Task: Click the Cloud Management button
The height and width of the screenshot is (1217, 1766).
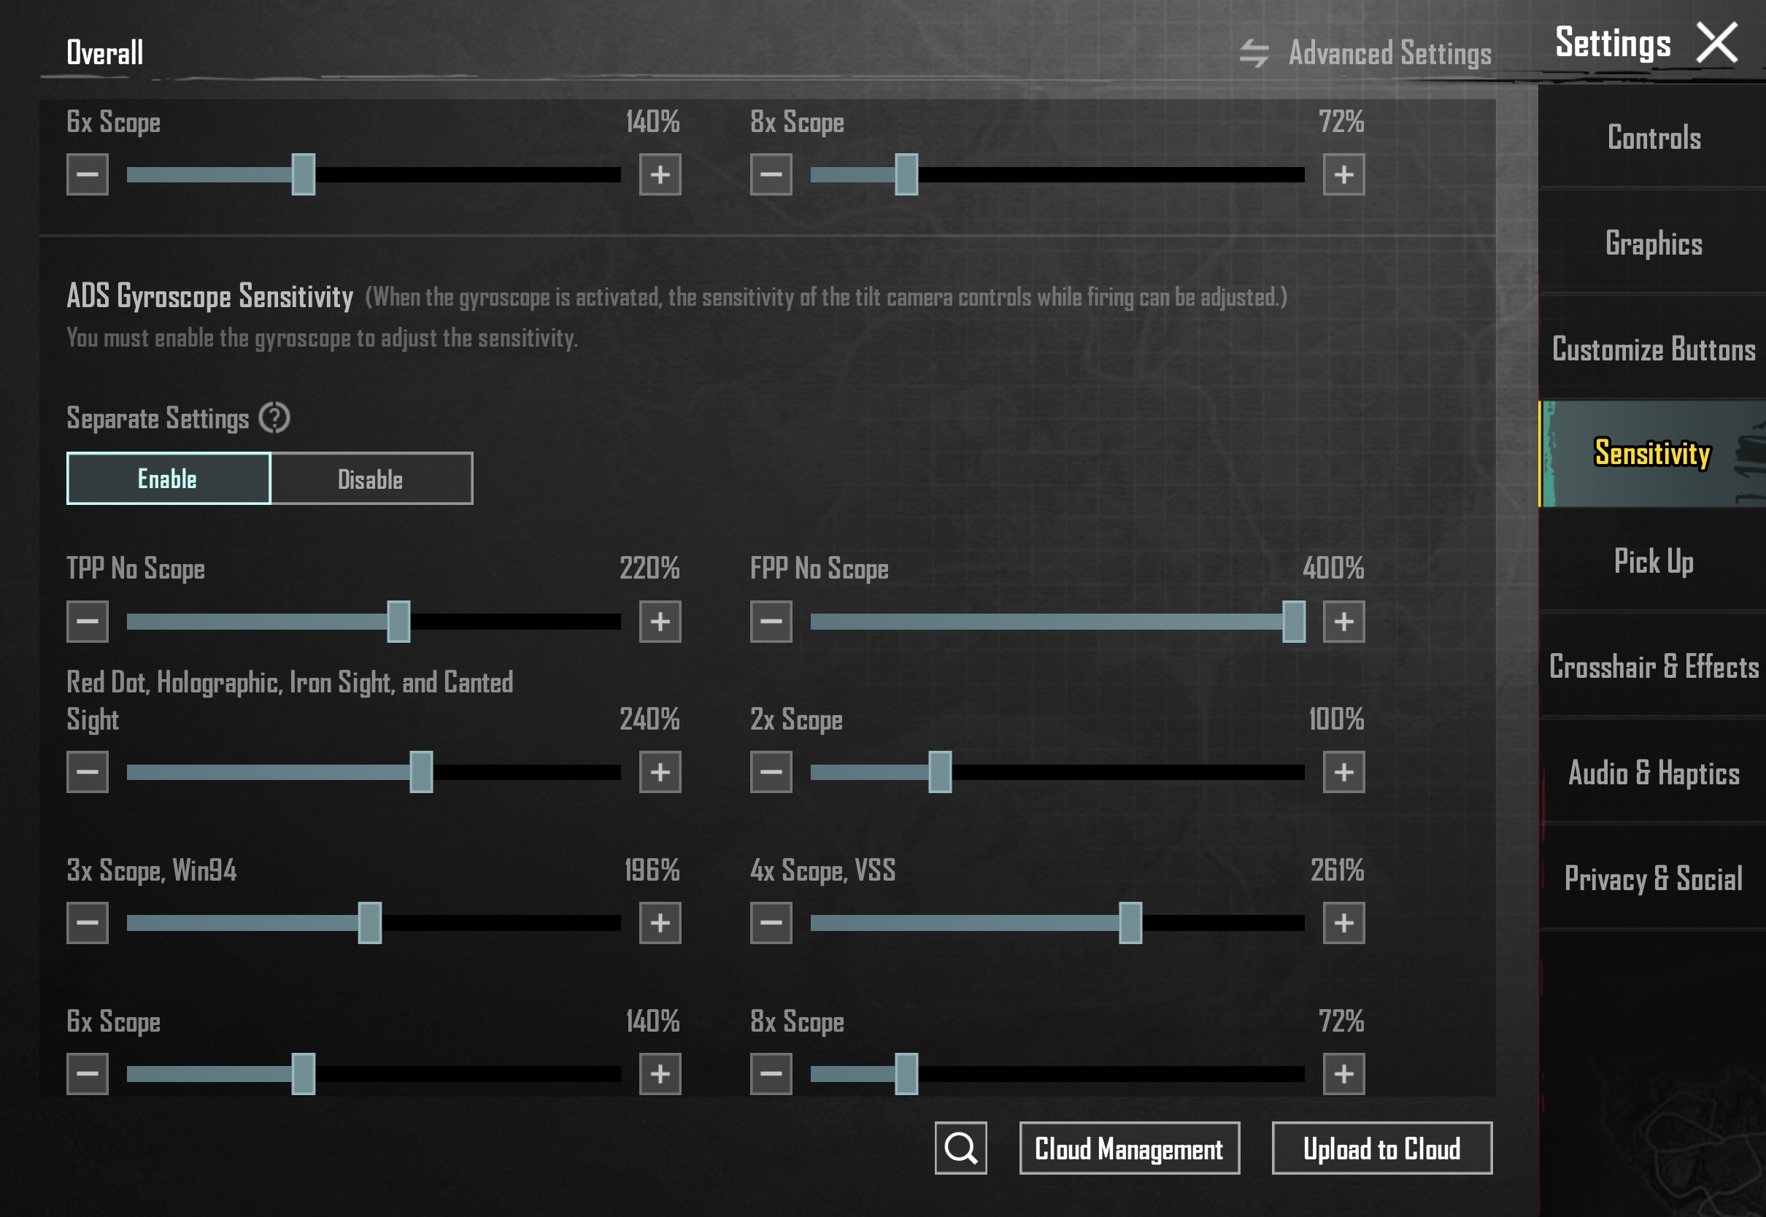Action: pos(1128,1148)
